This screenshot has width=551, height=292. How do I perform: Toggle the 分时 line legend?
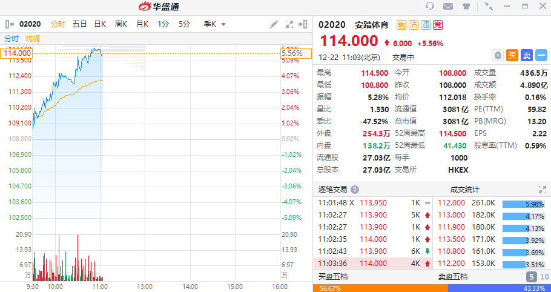point(12,39)
